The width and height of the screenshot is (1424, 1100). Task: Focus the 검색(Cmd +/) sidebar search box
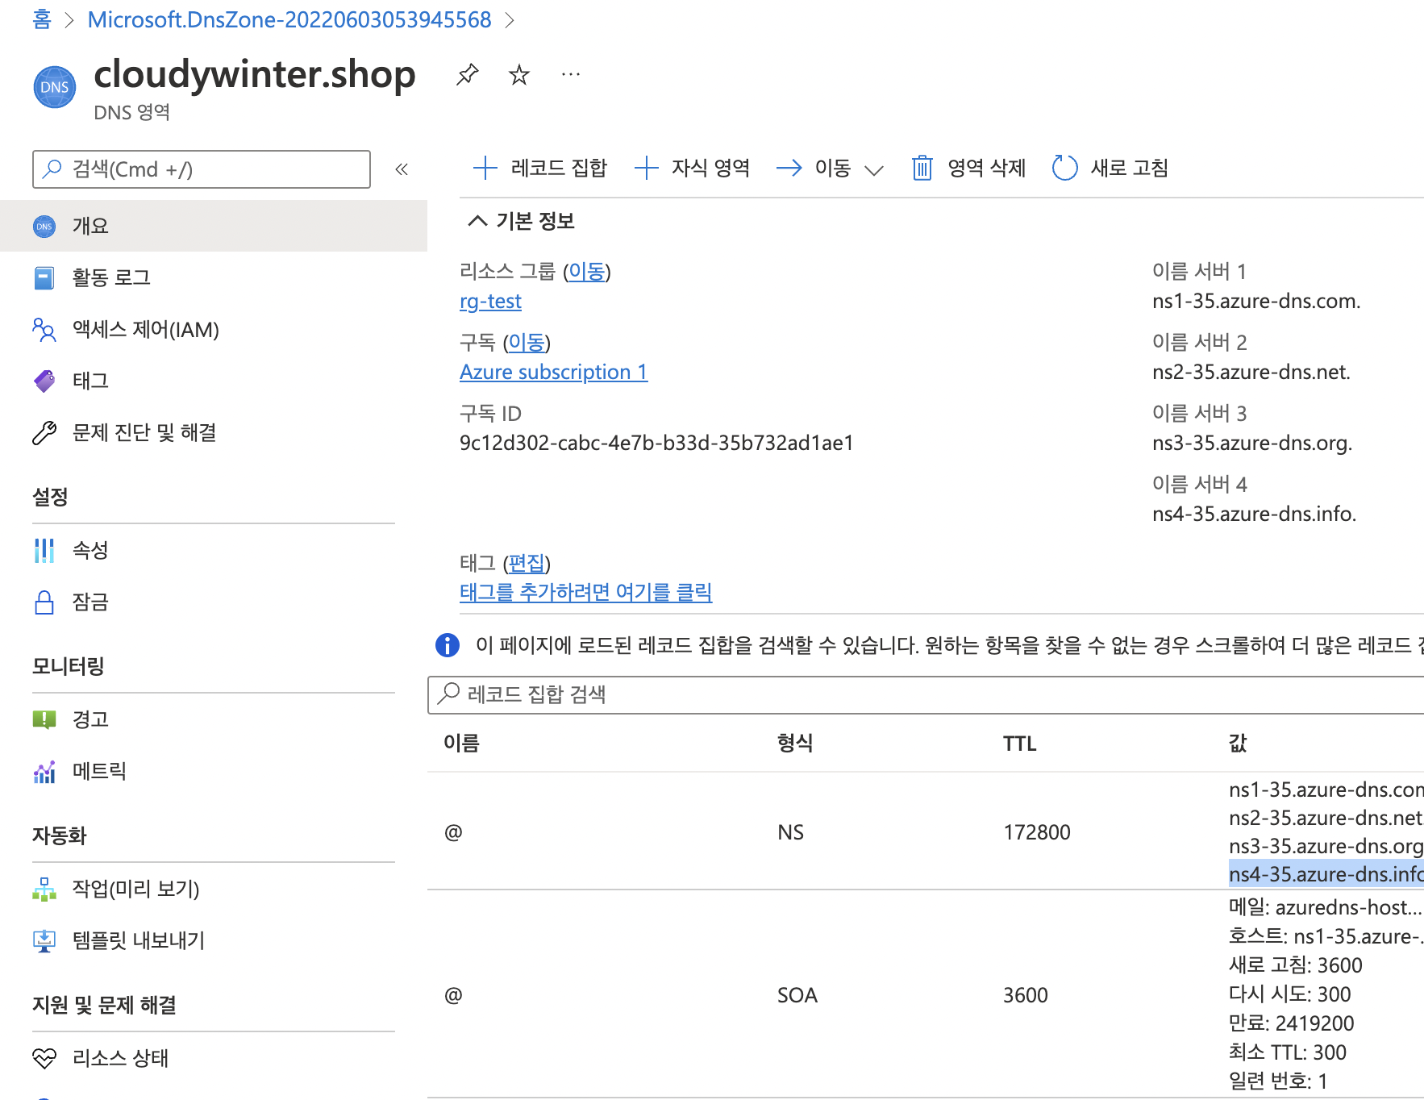(202, 169)
